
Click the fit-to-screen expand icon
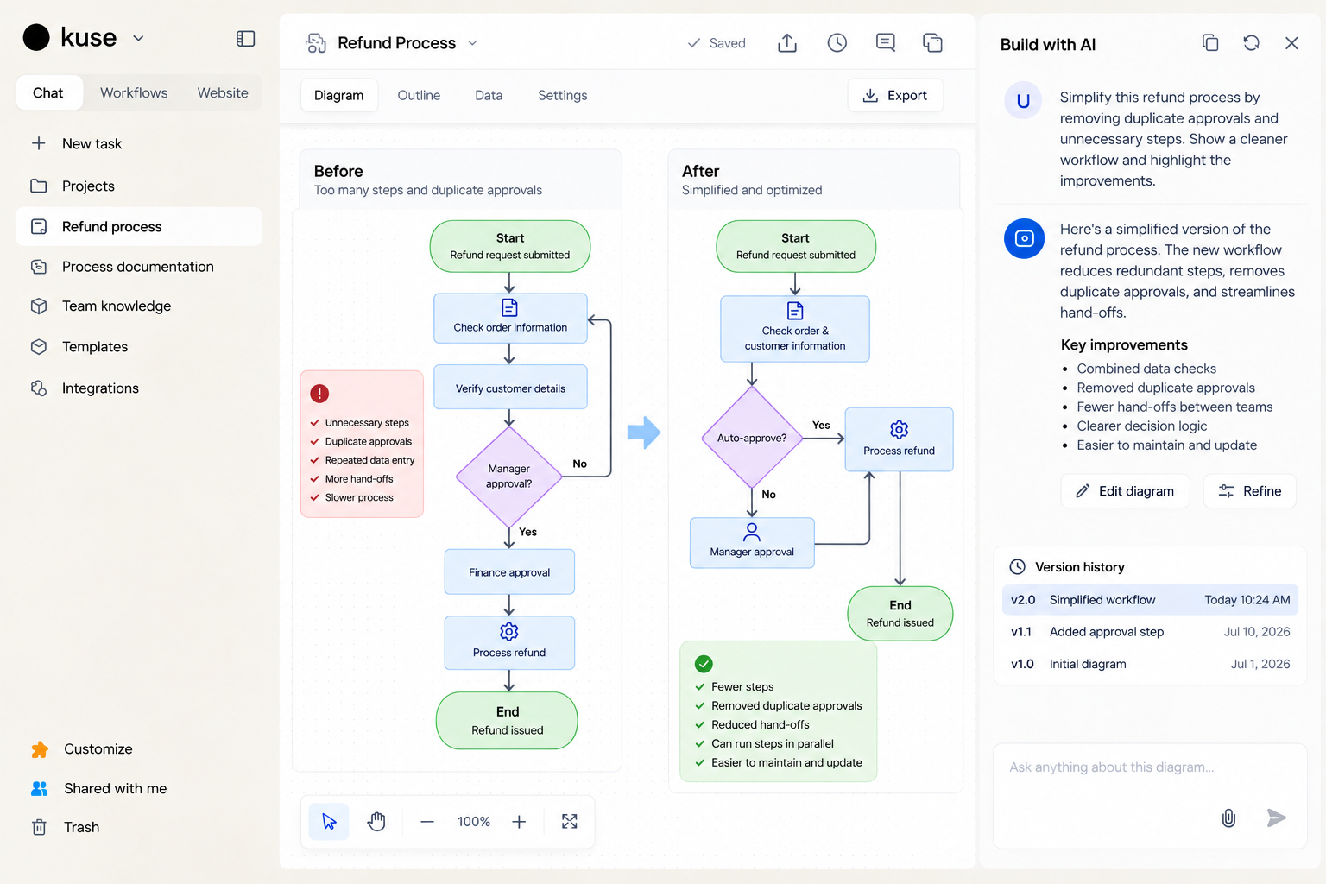[570, 821]
